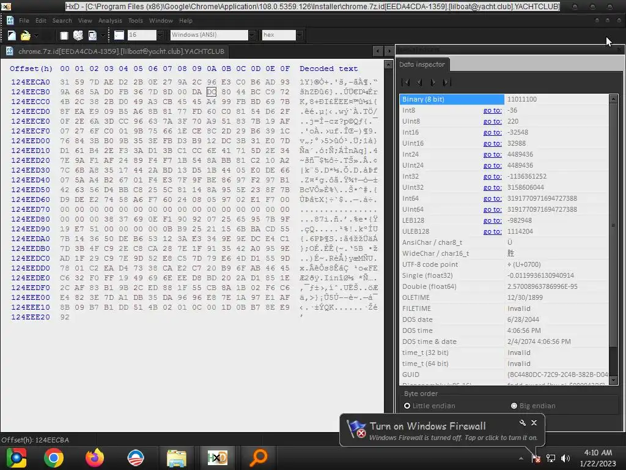The image size is (626, 470).
Task: Click the GUID row in Data inspector
Action: pos(504,375)
